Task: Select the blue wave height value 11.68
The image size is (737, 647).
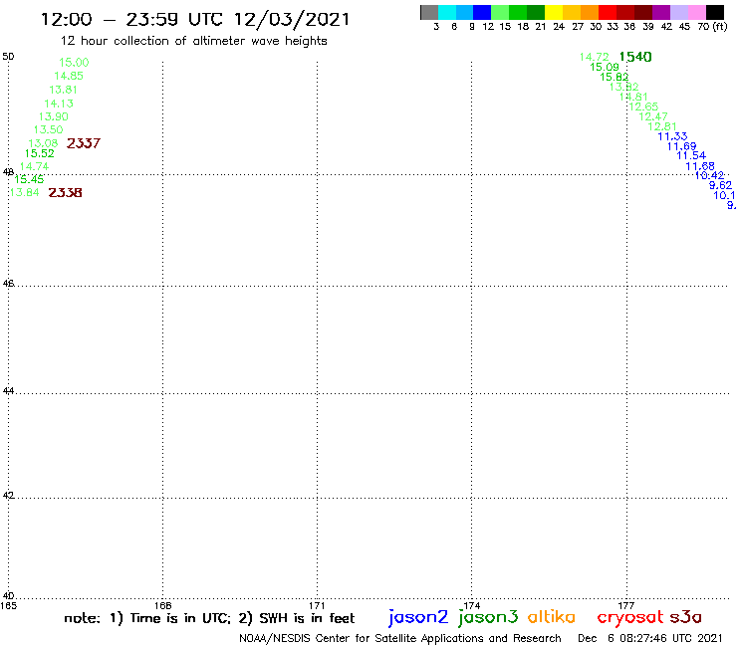Action: 700,166
